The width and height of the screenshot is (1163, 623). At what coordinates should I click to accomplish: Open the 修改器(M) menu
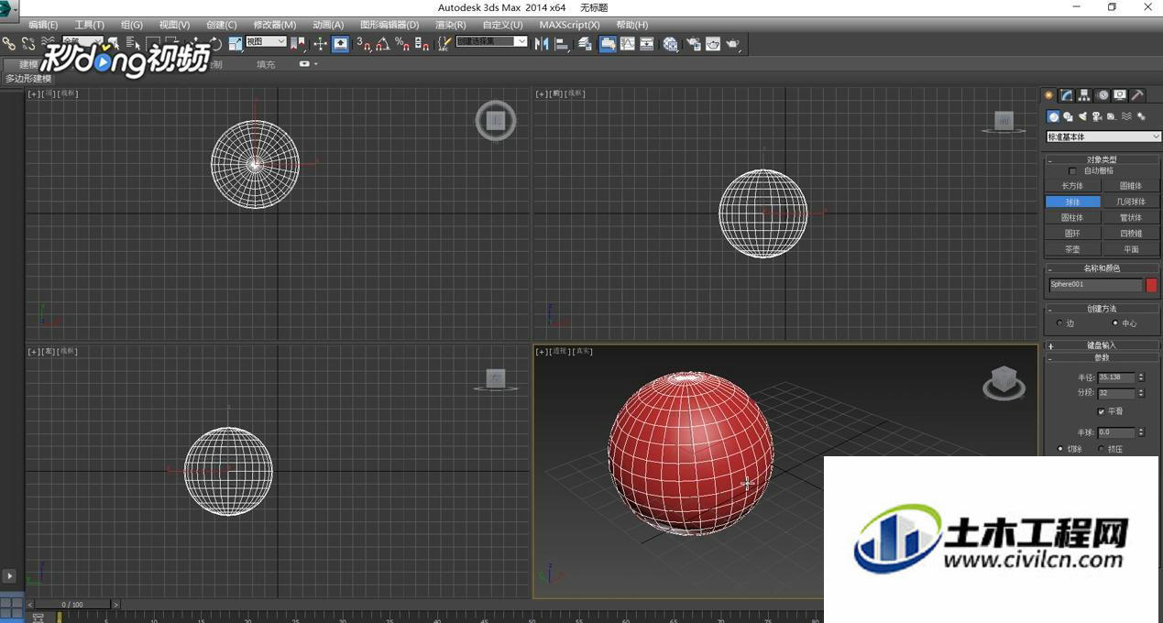point(275,25)
